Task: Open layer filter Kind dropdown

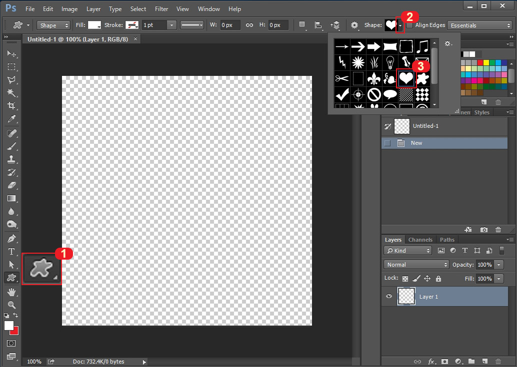Action: [x=407, y=251]
